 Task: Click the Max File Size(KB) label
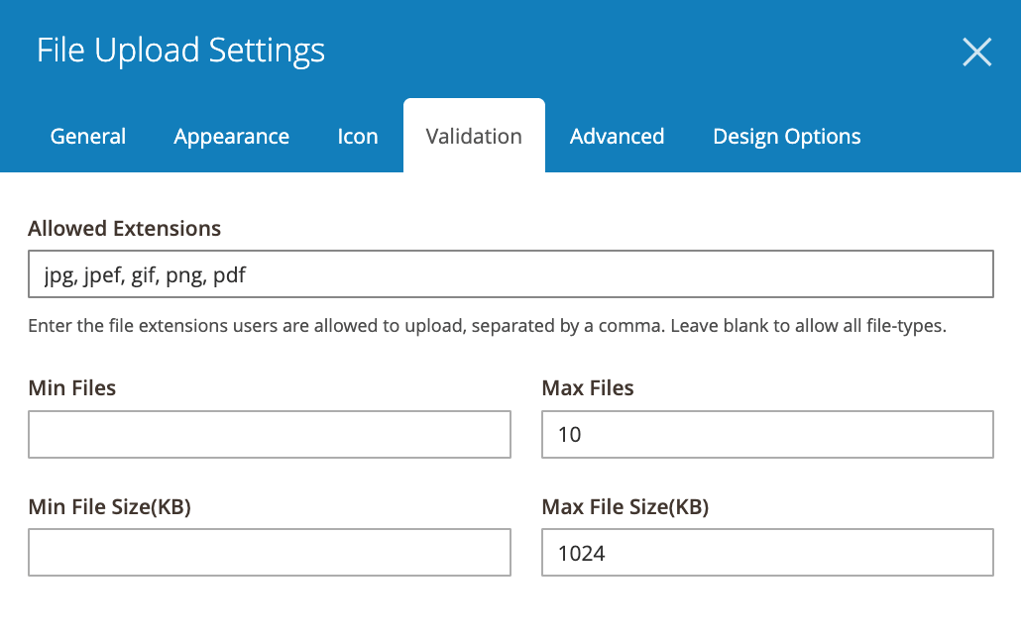click(624, 506)
